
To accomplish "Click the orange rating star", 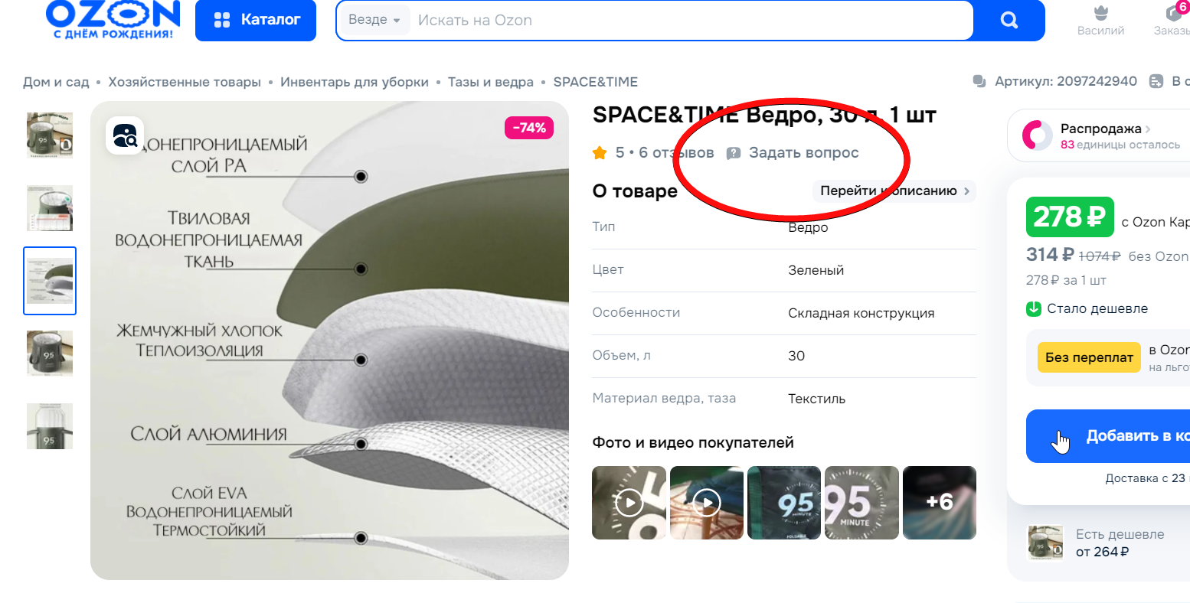I will pos(600,153).
